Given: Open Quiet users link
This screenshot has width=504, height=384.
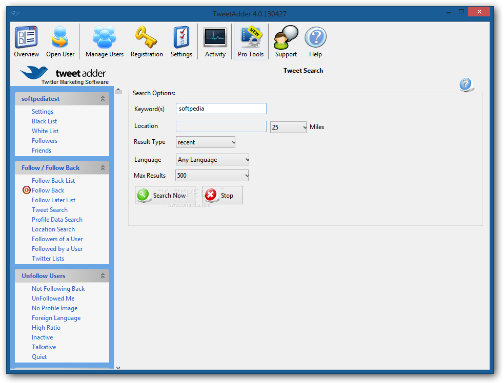Looking at the screenshot, I should [39, 357].
